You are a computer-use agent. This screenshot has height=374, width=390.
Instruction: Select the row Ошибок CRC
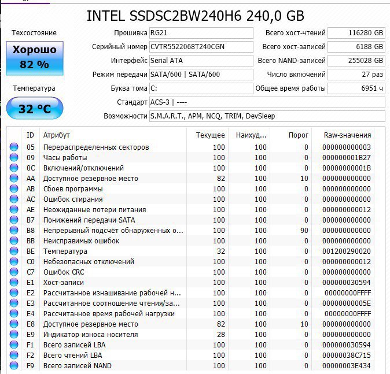[x=190, y=272]
